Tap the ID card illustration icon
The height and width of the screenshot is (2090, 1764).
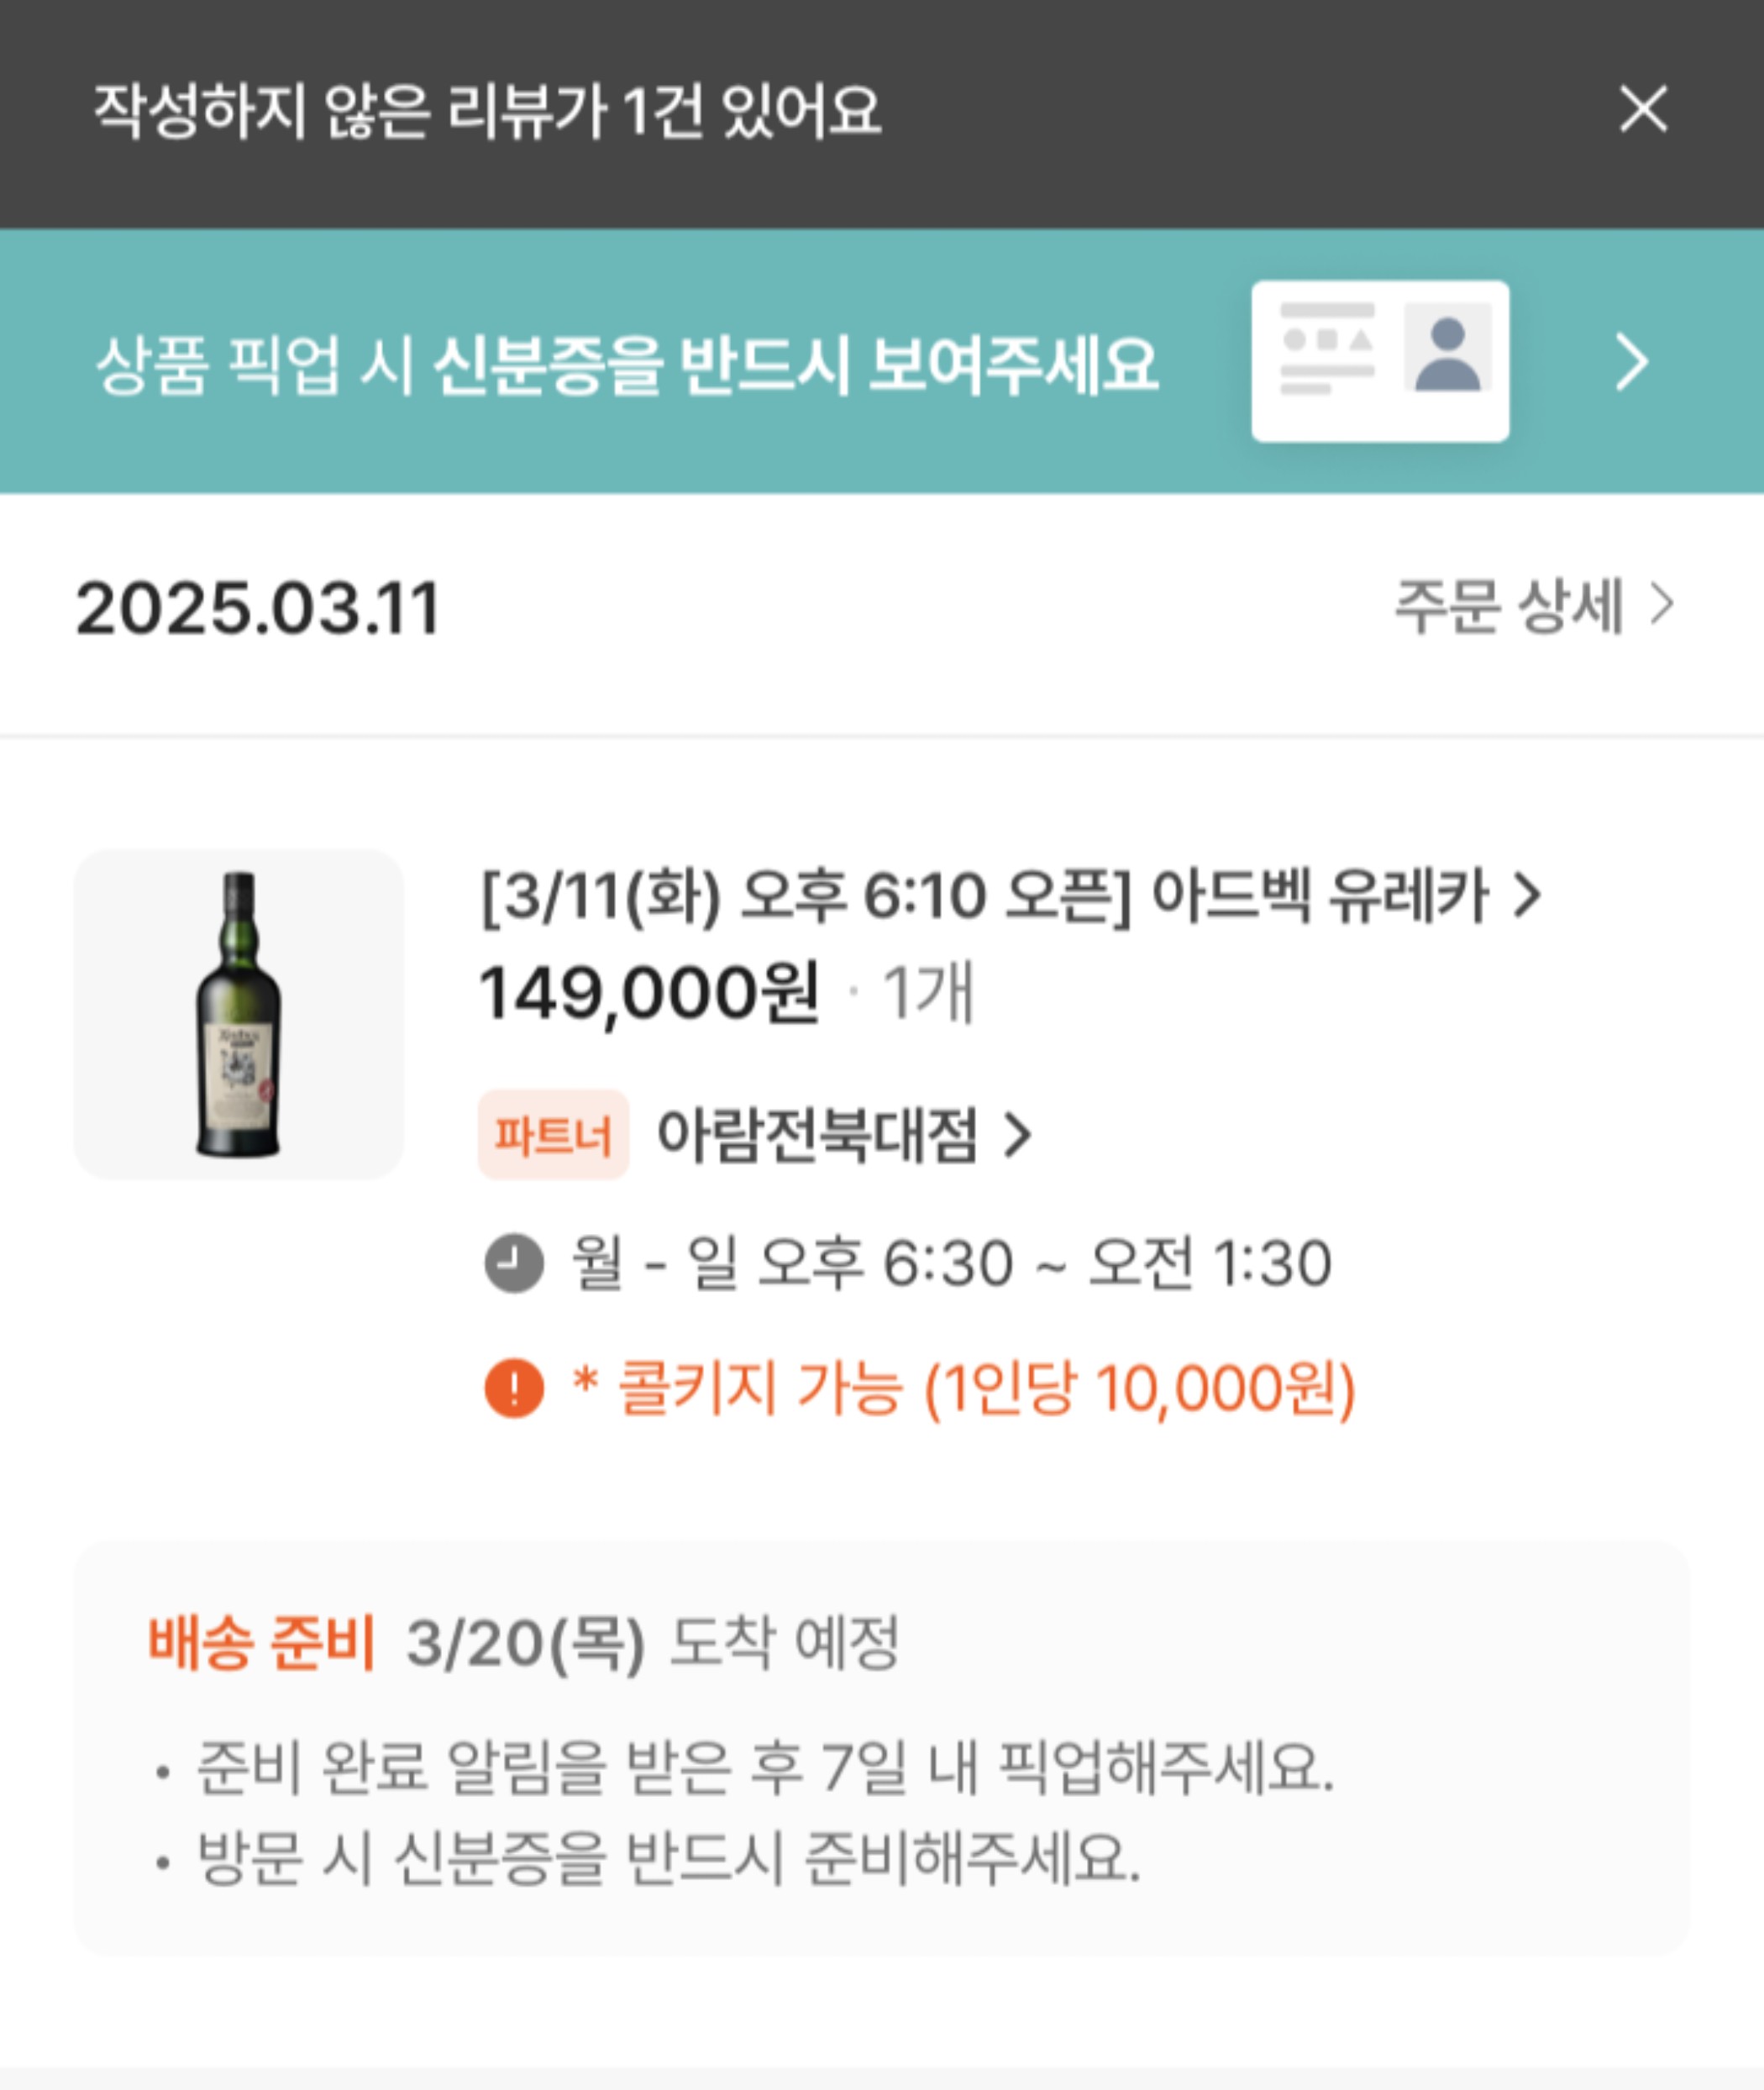coord(1380,361)
